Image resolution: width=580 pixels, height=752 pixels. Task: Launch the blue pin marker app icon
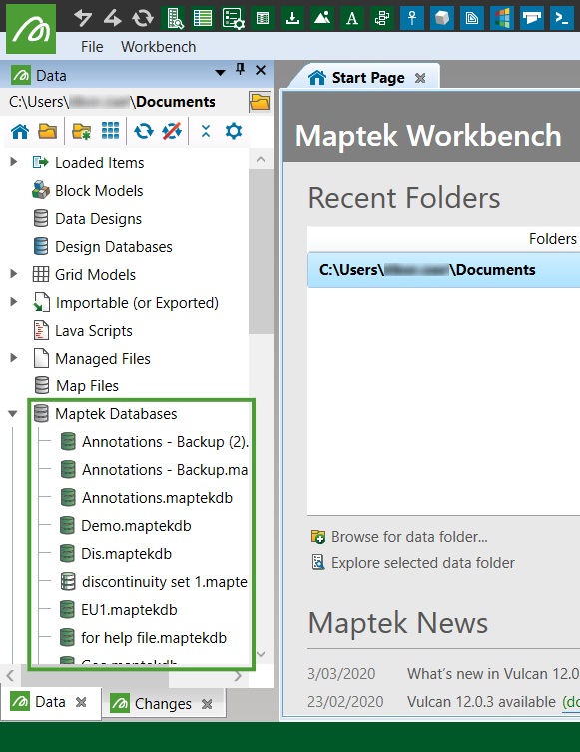click(412, 18)
